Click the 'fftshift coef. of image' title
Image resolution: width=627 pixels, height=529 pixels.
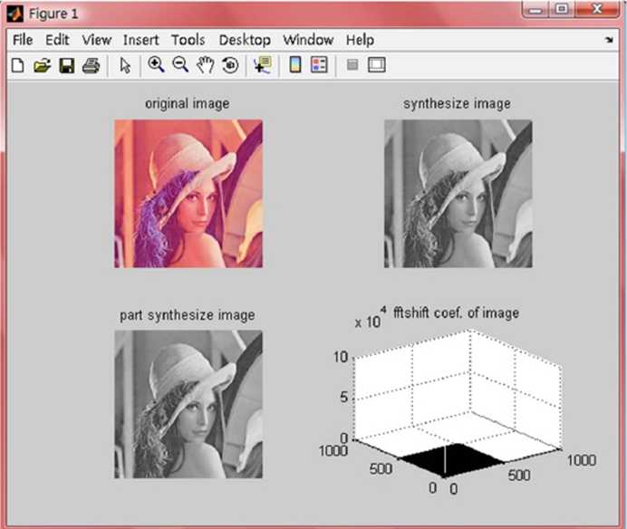457,313
